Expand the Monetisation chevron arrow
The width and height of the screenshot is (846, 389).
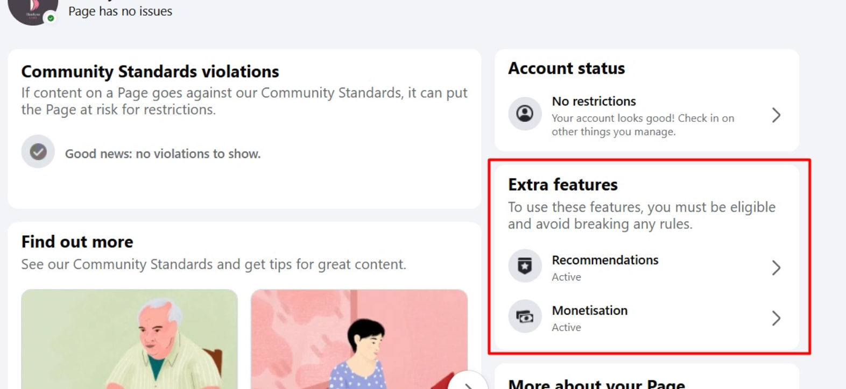pyautogui.click(x=776, y=318)
